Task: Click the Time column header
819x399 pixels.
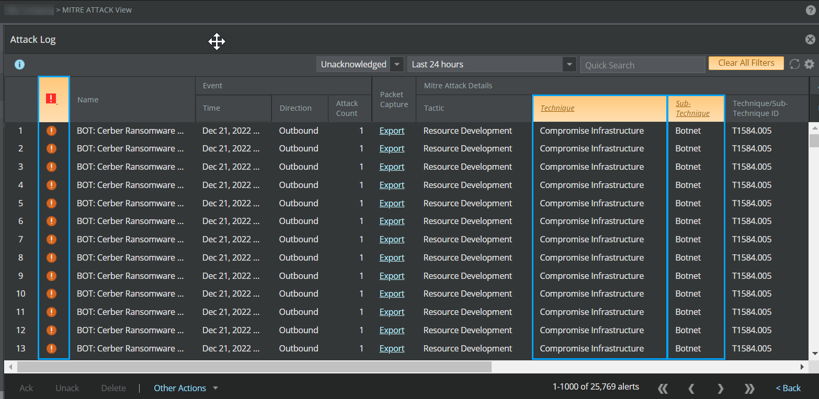Action: click(233, 108)
